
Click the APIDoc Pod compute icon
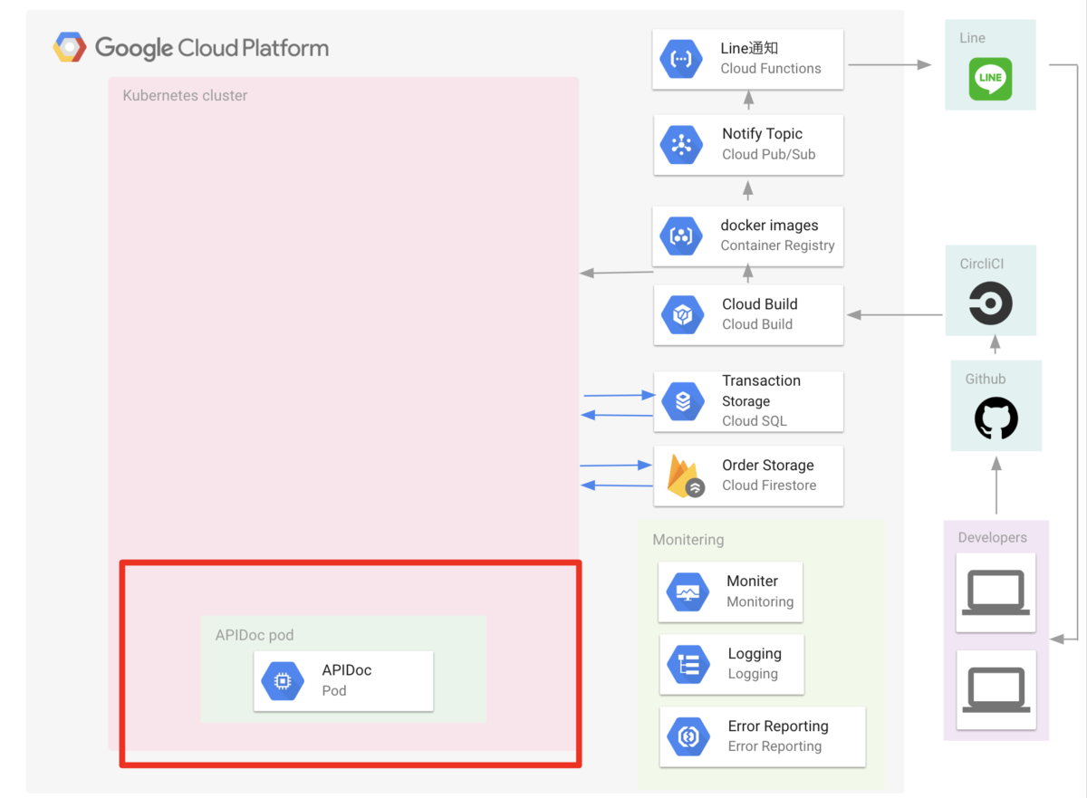pos(283,681)
